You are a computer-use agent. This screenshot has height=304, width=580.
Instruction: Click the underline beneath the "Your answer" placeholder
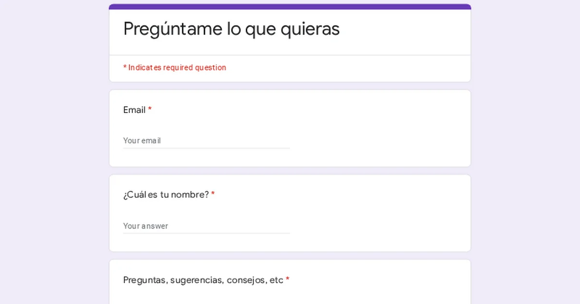[206, 234]
